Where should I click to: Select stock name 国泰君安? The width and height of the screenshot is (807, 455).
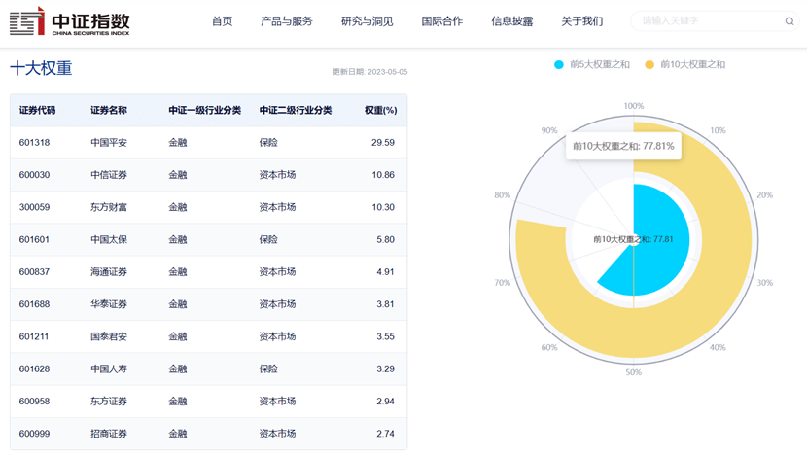tap(109, 336)
